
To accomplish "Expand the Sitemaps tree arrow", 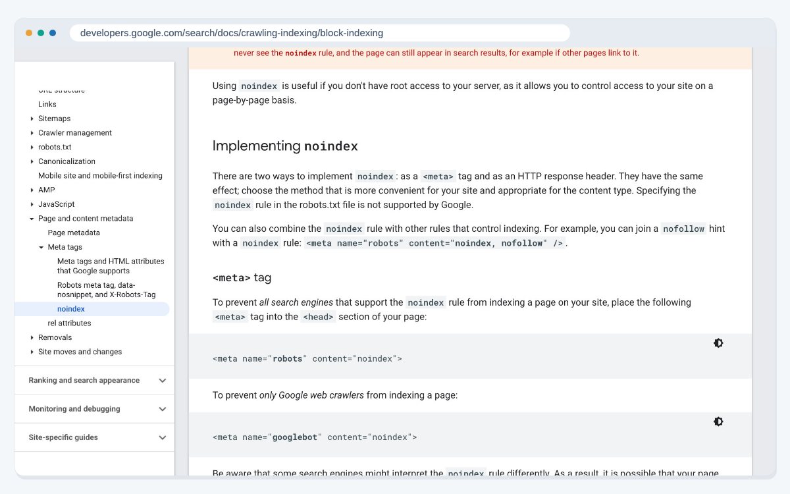I will coord(32,119).
